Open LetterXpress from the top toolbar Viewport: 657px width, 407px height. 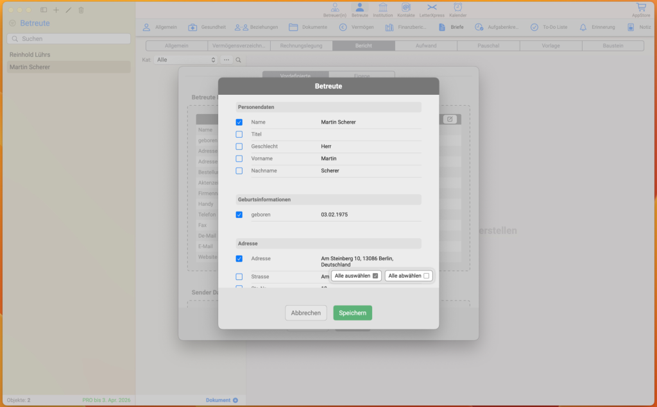(432, 8)
